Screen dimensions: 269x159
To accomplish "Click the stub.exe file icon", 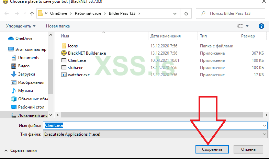I will [64, 67].
